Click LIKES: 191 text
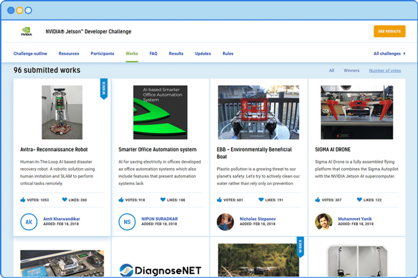The width and height of the screenshot is (418, 278). click(x=274, y=200)
